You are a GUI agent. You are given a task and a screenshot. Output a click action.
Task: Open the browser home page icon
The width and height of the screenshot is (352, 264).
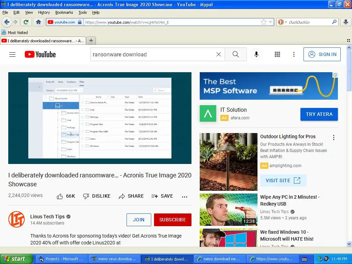coord(38,22)
